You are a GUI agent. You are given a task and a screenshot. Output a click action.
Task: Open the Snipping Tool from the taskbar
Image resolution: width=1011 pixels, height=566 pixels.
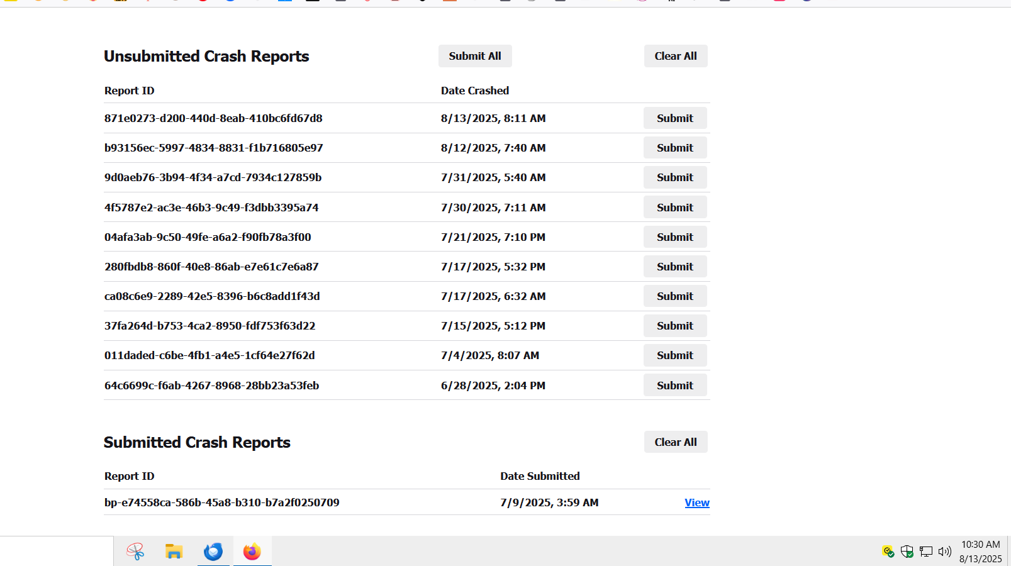click(x=135, y=552)
